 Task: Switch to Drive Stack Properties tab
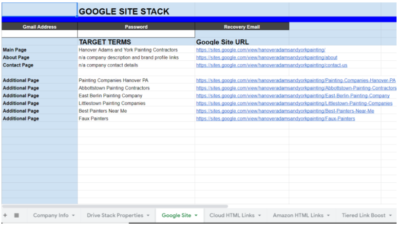(115, 215)
